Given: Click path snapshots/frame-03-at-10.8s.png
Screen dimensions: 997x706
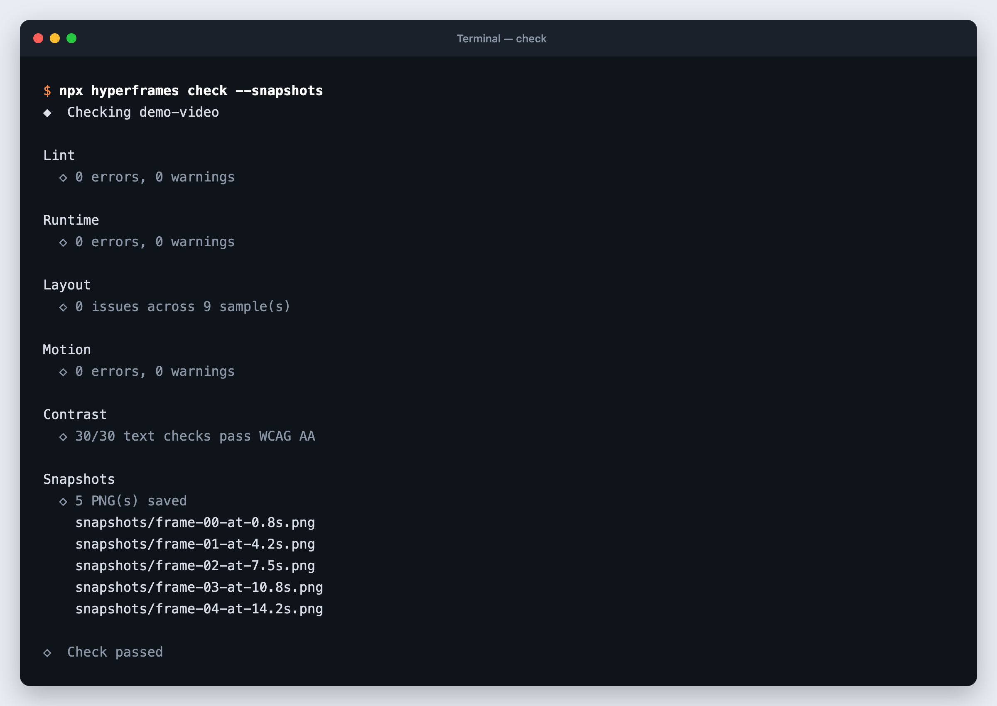Looking at the screenshot, I should click(199, 587).
